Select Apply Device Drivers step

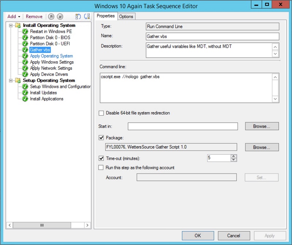[x=49, y=74]
